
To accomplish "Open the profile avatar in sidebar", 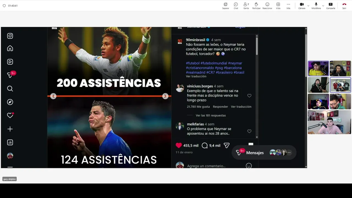I will pyautogui.click(x=10, y=156).
